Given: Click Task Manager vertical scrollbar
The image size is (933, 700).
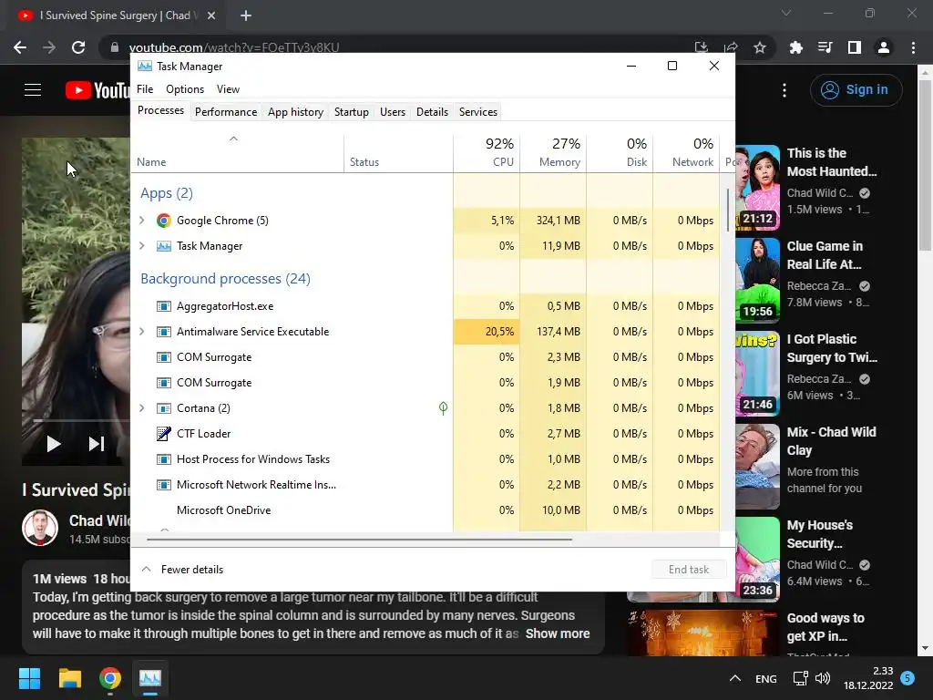Looking at the screenshot, I should pyautogui.click(x=728, y=211).
